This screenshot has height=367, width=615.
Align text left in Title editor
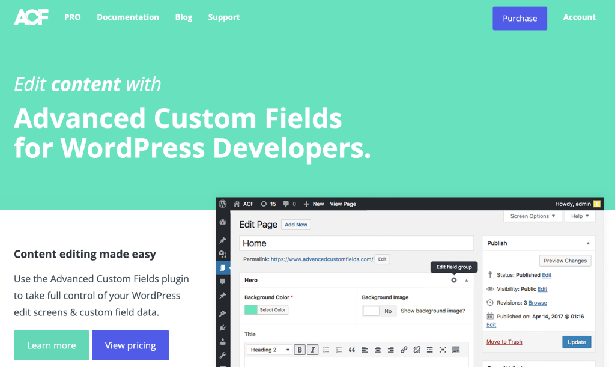tap(365, 350)
